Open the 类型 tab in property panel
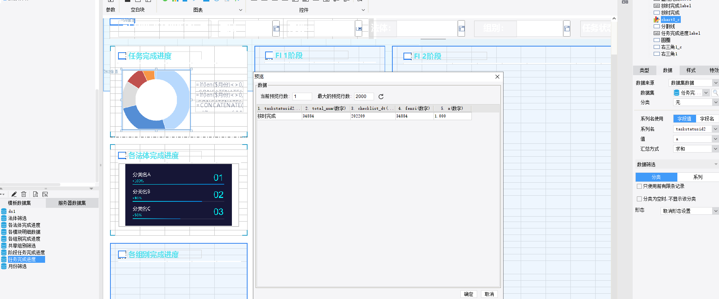This screenshot has height=299, width=719. [x=645, y=70]
